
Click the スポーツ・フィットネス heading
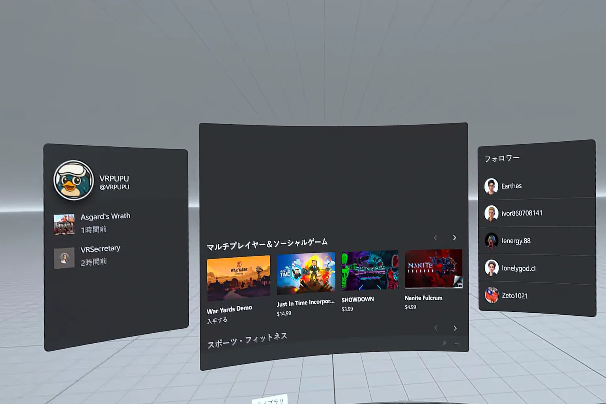(x=247, y=340)
